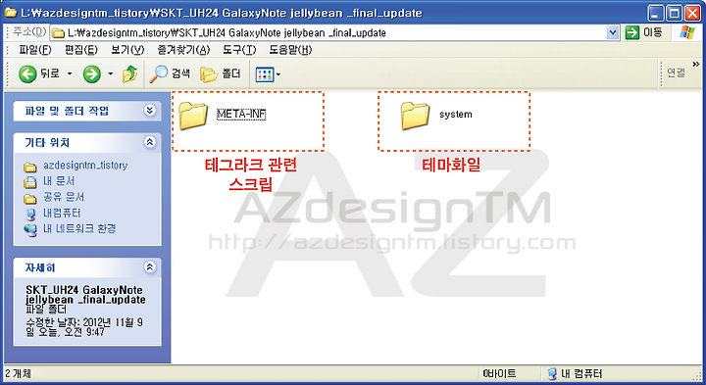Image resolution: width=706 pixels, height=385 pixels.
Task: Collapse the 기타 위치 panel
Action: pos(149,142)
